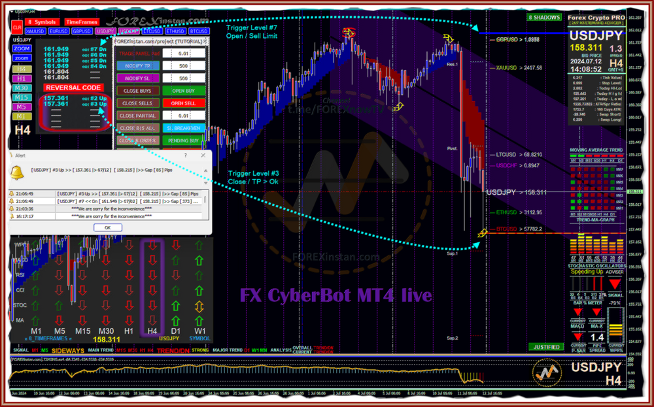Viewport: 654px width, 407px height.
Task: Click the red OPEN SELL button
Action: point(184,103)
